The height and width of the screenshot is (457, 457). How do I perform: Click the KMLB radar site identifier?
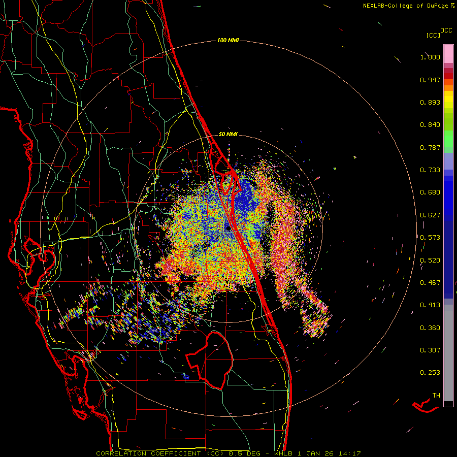[x=283, y=453]
